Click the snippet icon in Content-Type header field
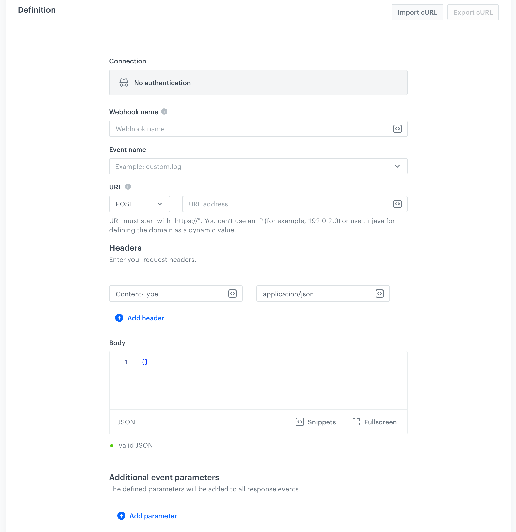 click(232, 294)
